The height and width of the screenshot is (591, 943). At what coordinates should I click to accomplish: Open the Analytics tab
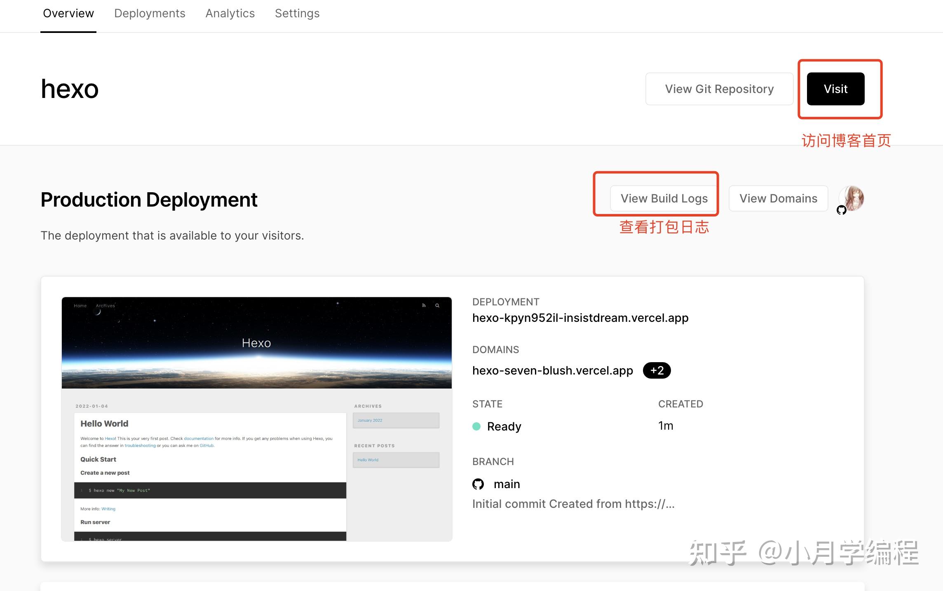[230, 14]
